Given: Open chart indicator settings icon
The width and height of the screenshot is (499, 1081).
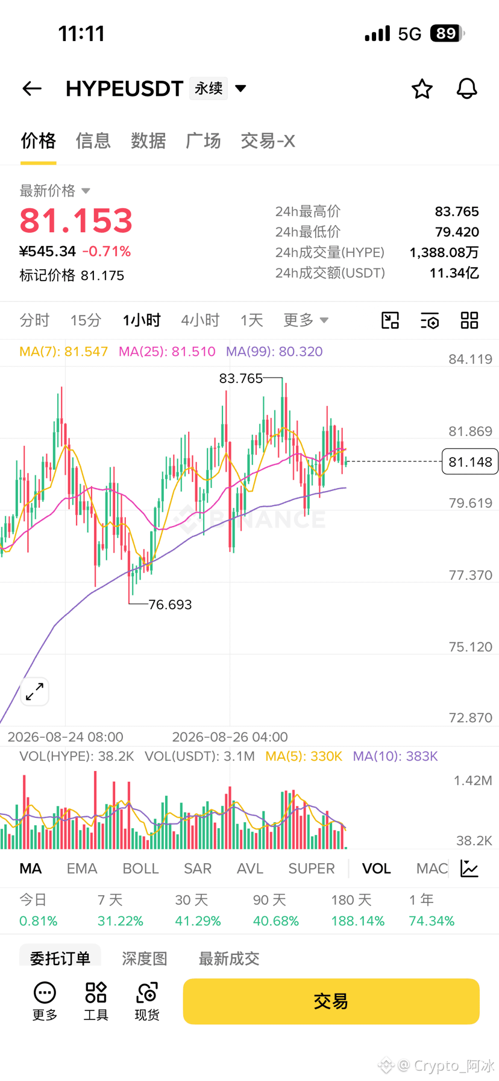Looking at the screenshot, I should pos(430,320).
